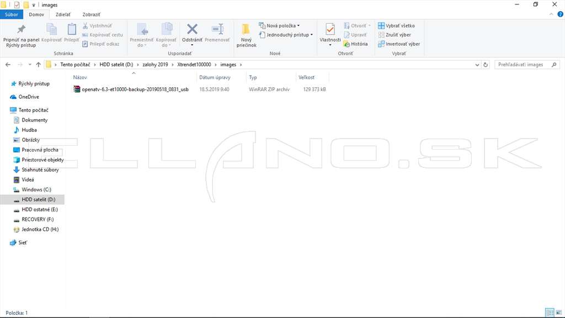
Task: Refresh the folder view
Action: [x=486, y=65]
